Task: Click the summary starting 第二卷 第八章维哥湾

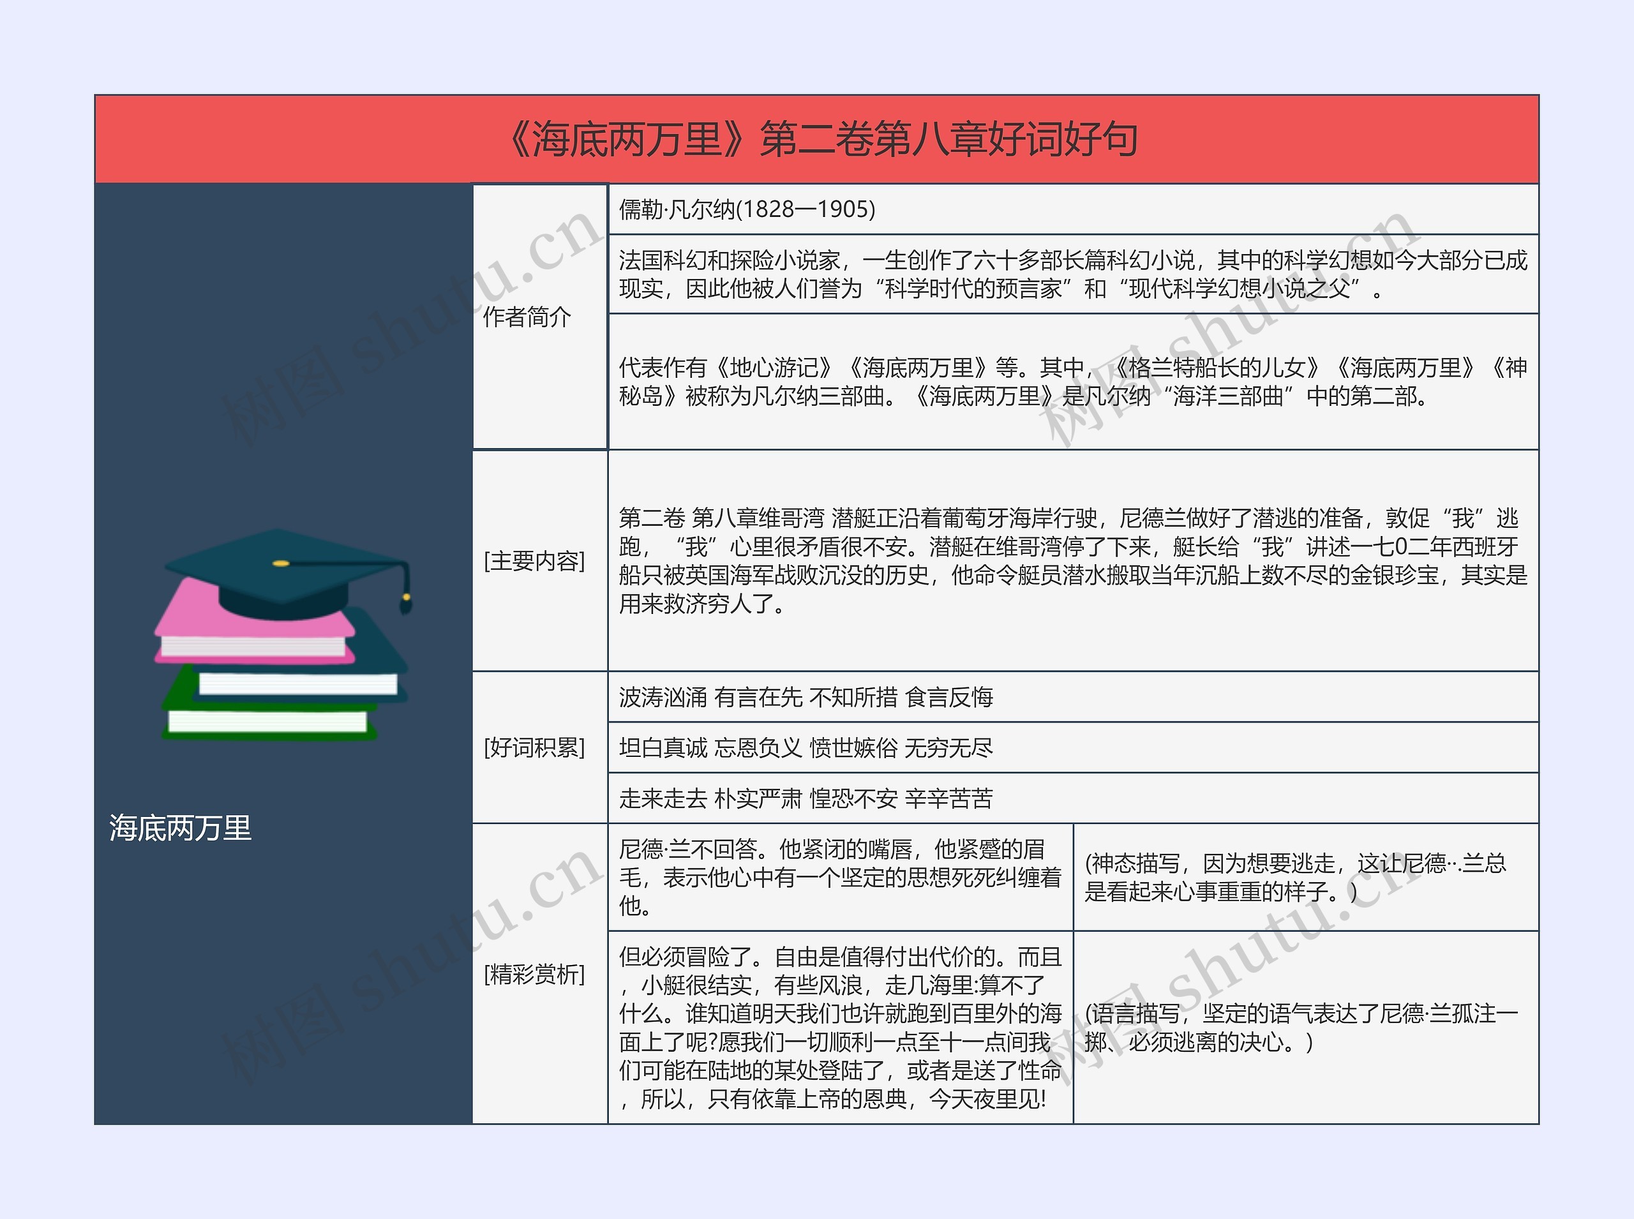Action: (1073, 561)
